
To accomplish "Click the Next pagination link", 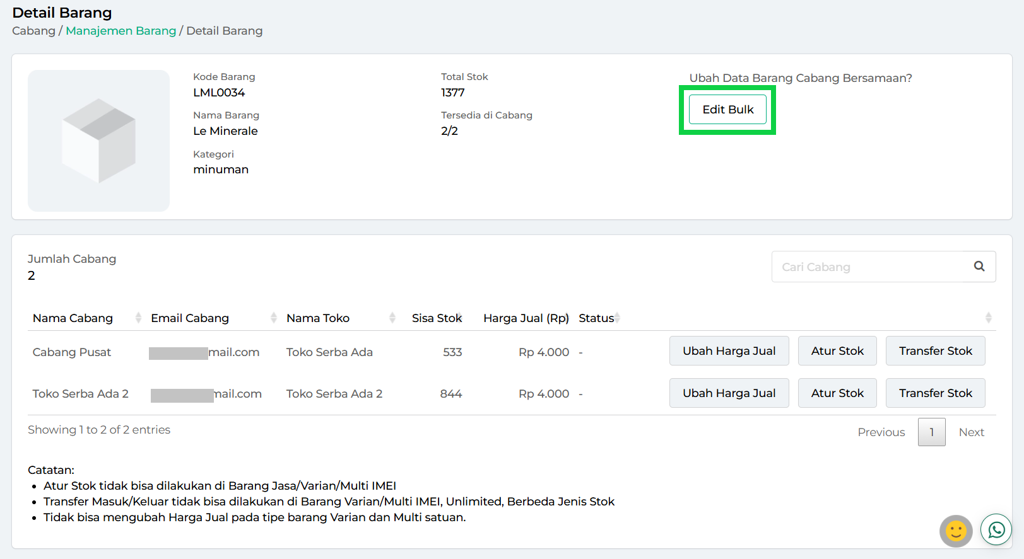I will coord(971,432).
